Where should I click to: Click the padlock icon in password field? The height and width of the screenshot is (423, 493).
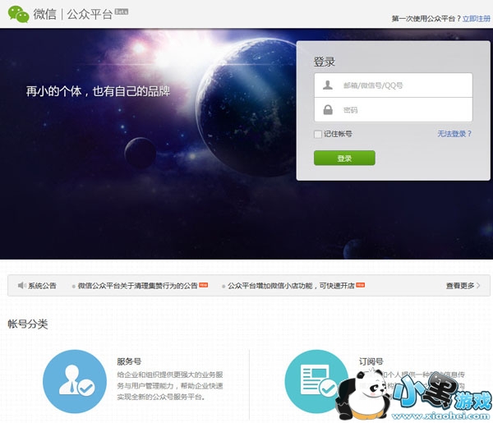point(328,110)
